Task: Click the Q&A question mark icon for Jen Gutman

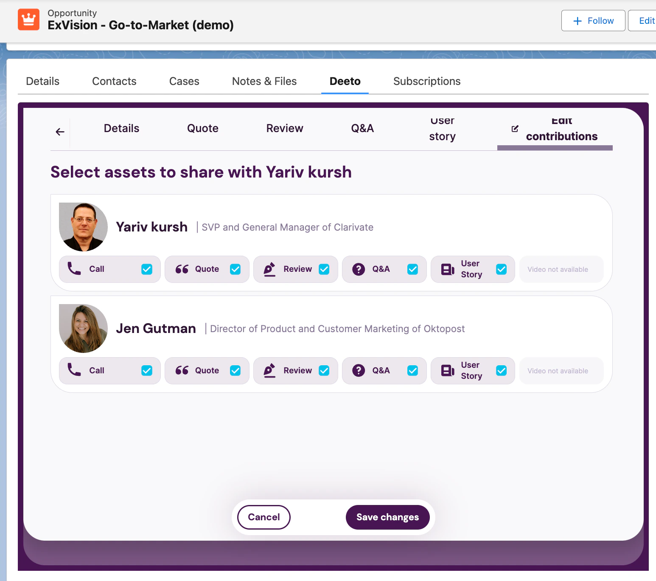Action: (x=359, y=371)
